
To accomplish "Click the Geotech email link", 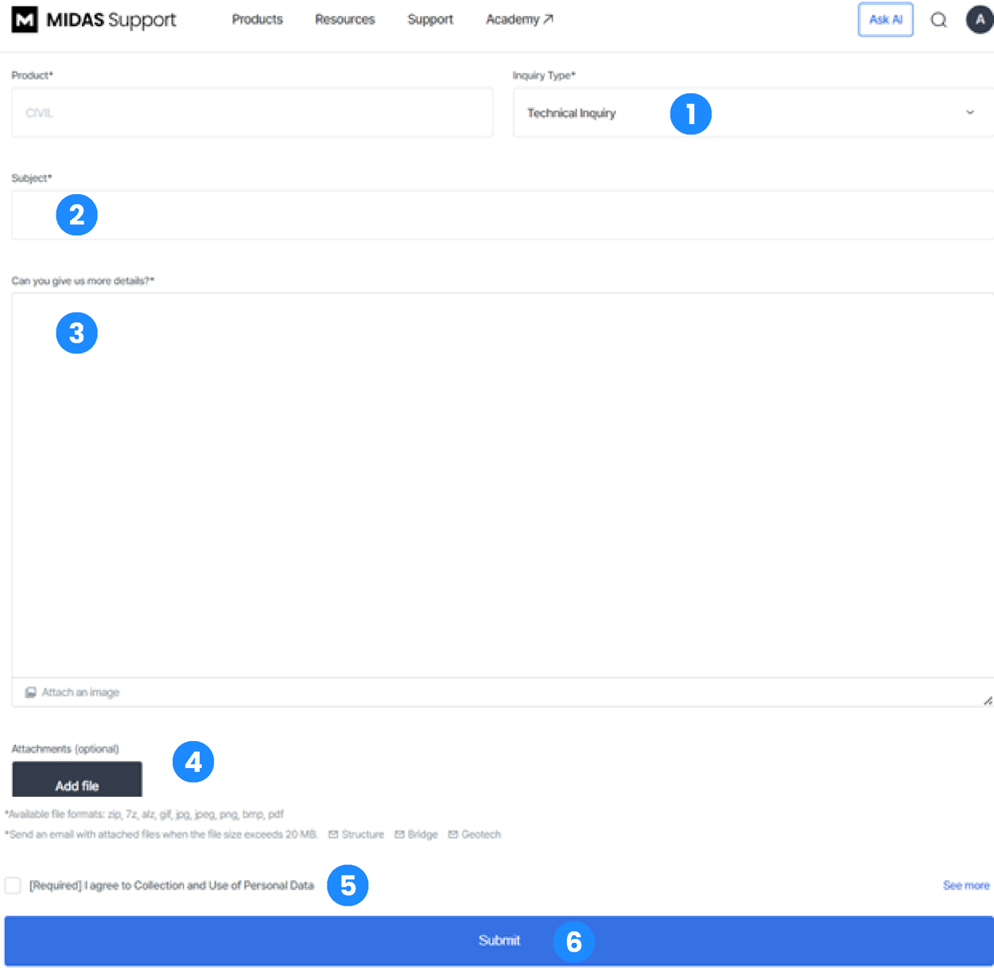I will click(x=475, y=834).
